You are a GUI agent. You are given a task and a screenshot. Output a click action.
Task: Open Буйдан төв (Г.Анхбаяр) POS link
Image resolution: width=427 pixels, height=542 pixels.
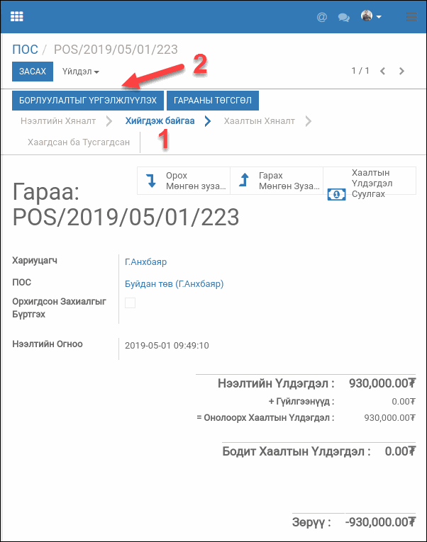174,284
